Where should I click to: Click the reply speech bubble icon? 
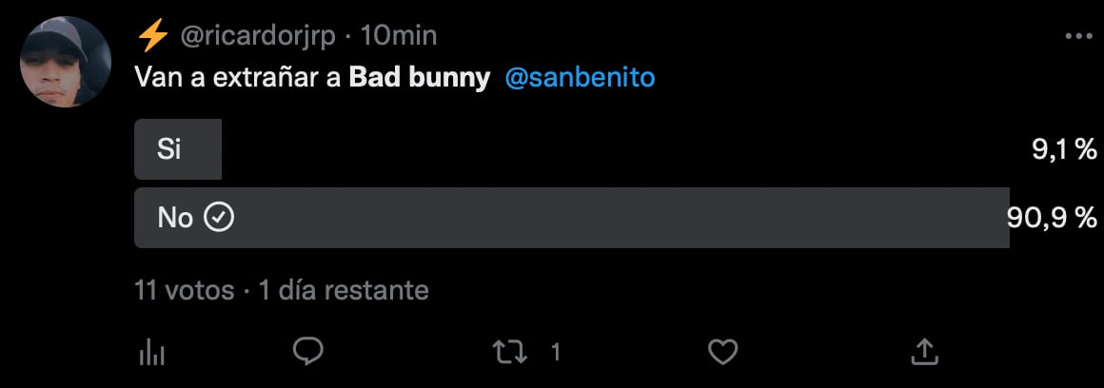click(308, 352)
